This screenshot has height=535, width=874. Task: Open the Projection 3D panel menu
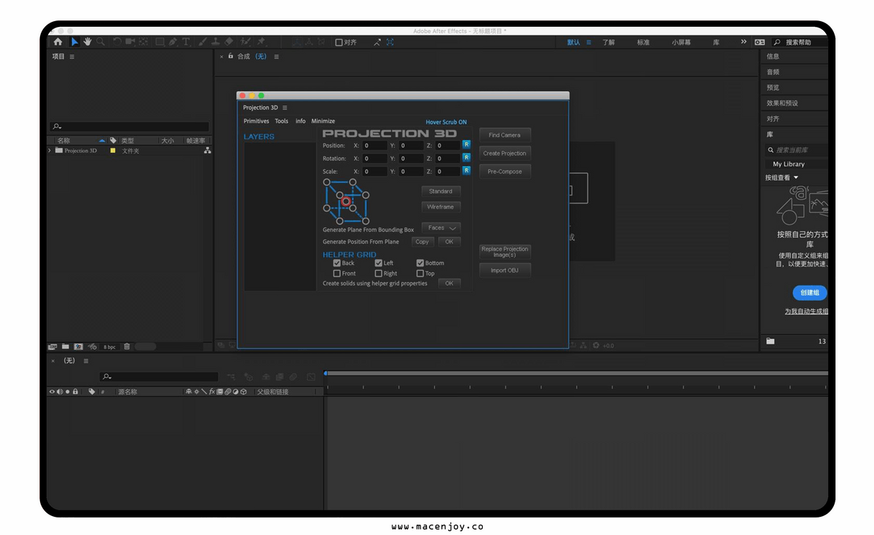285,108
